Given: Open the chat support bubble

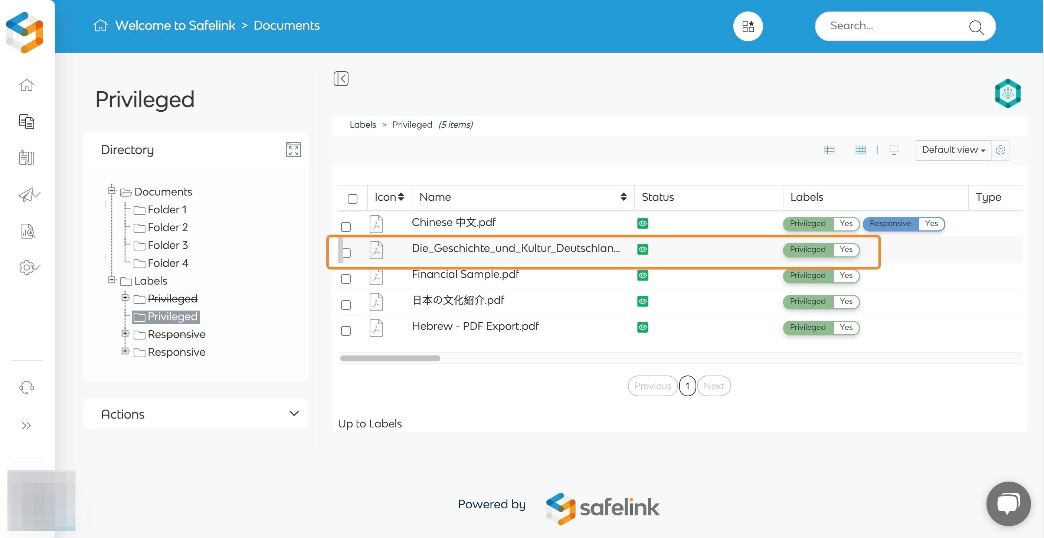Looking at the screenshot, I should pos(1008,503).
